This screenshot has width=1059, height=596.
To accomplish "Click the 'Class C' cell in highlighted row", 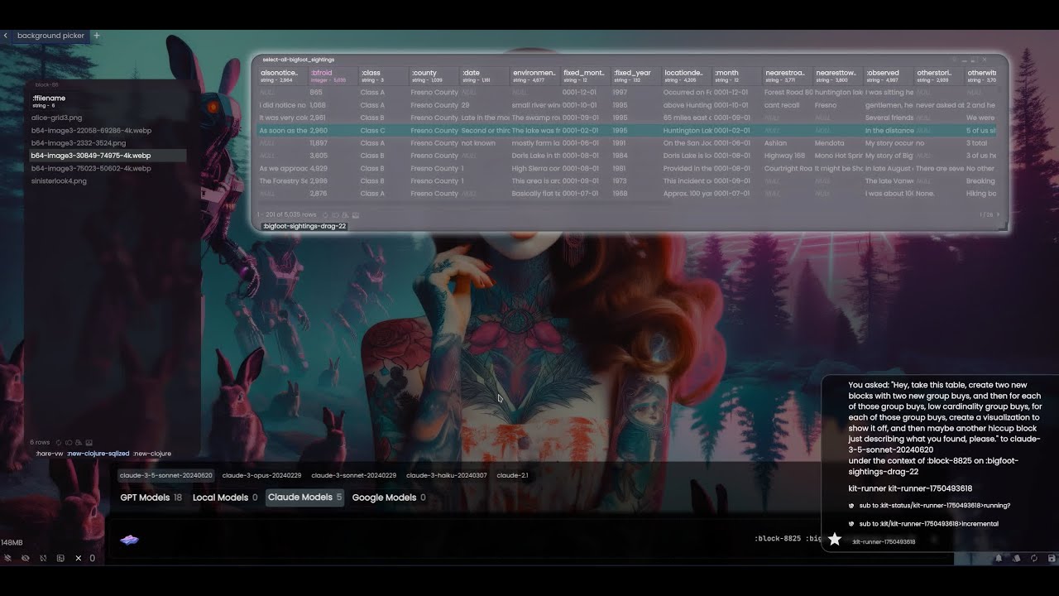I will [372, 131].
